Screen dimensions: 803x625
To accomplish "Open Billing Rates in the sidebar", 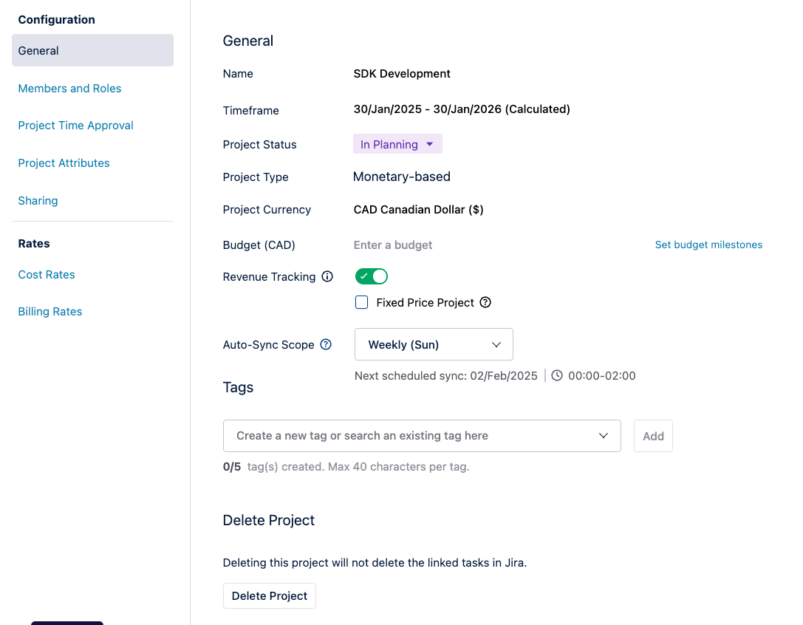I will click(50, 312).
